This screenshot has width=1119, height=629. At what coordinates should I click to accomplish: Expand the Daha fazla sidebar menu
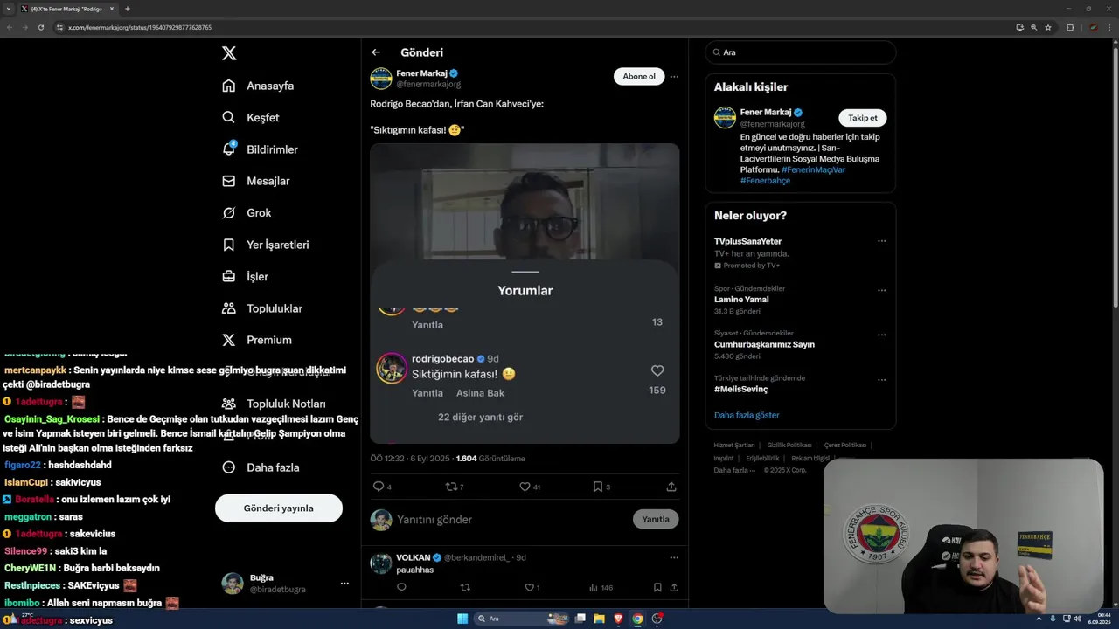(261, 467)
